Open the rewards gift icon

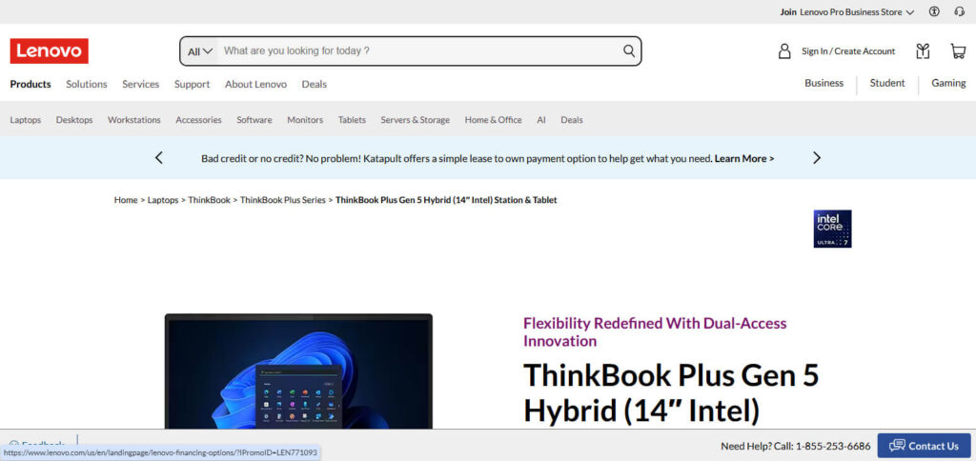pyautogui.click(x=923, y=51)
